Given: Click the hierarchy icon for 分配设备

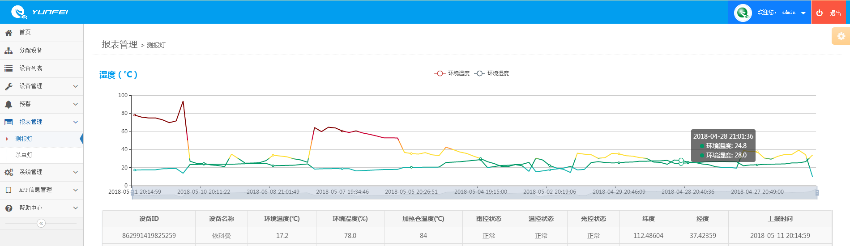Looking at the screenshot, I should 9,51.
